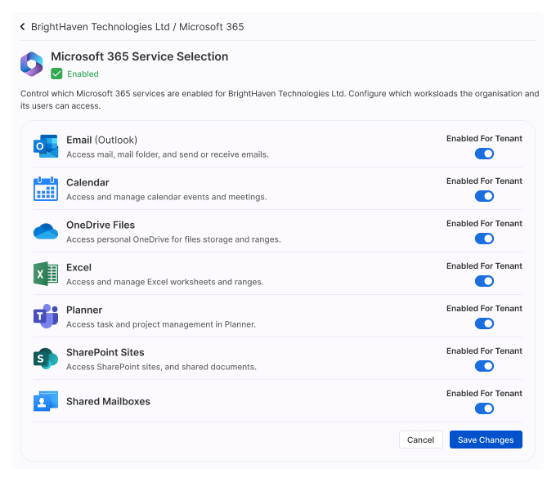Turn off OneDrive Files toggle
This screenshot has height=482, width=556.
[484, 239]
